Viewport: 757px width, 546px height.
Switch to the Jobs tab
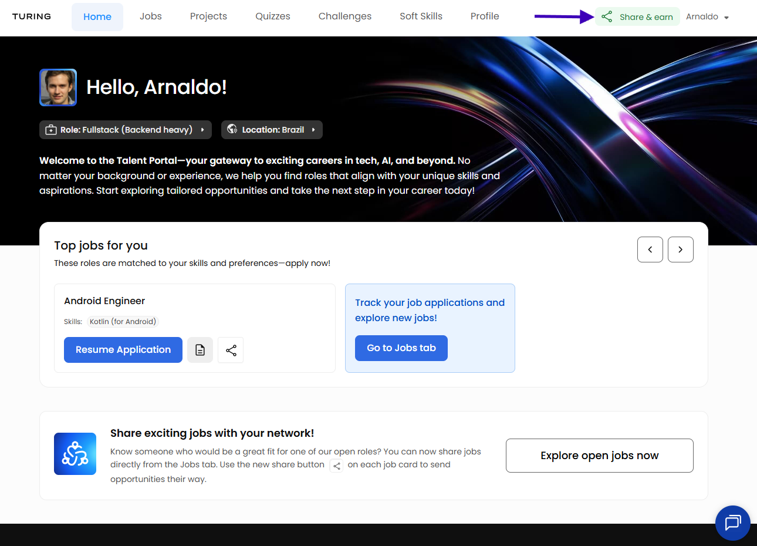point(150,16)
